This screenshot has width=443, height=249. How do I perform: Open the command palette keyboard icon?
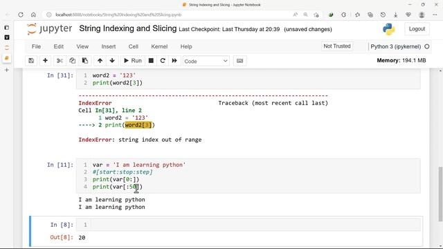pyautogui.click(x=240, y=61)
